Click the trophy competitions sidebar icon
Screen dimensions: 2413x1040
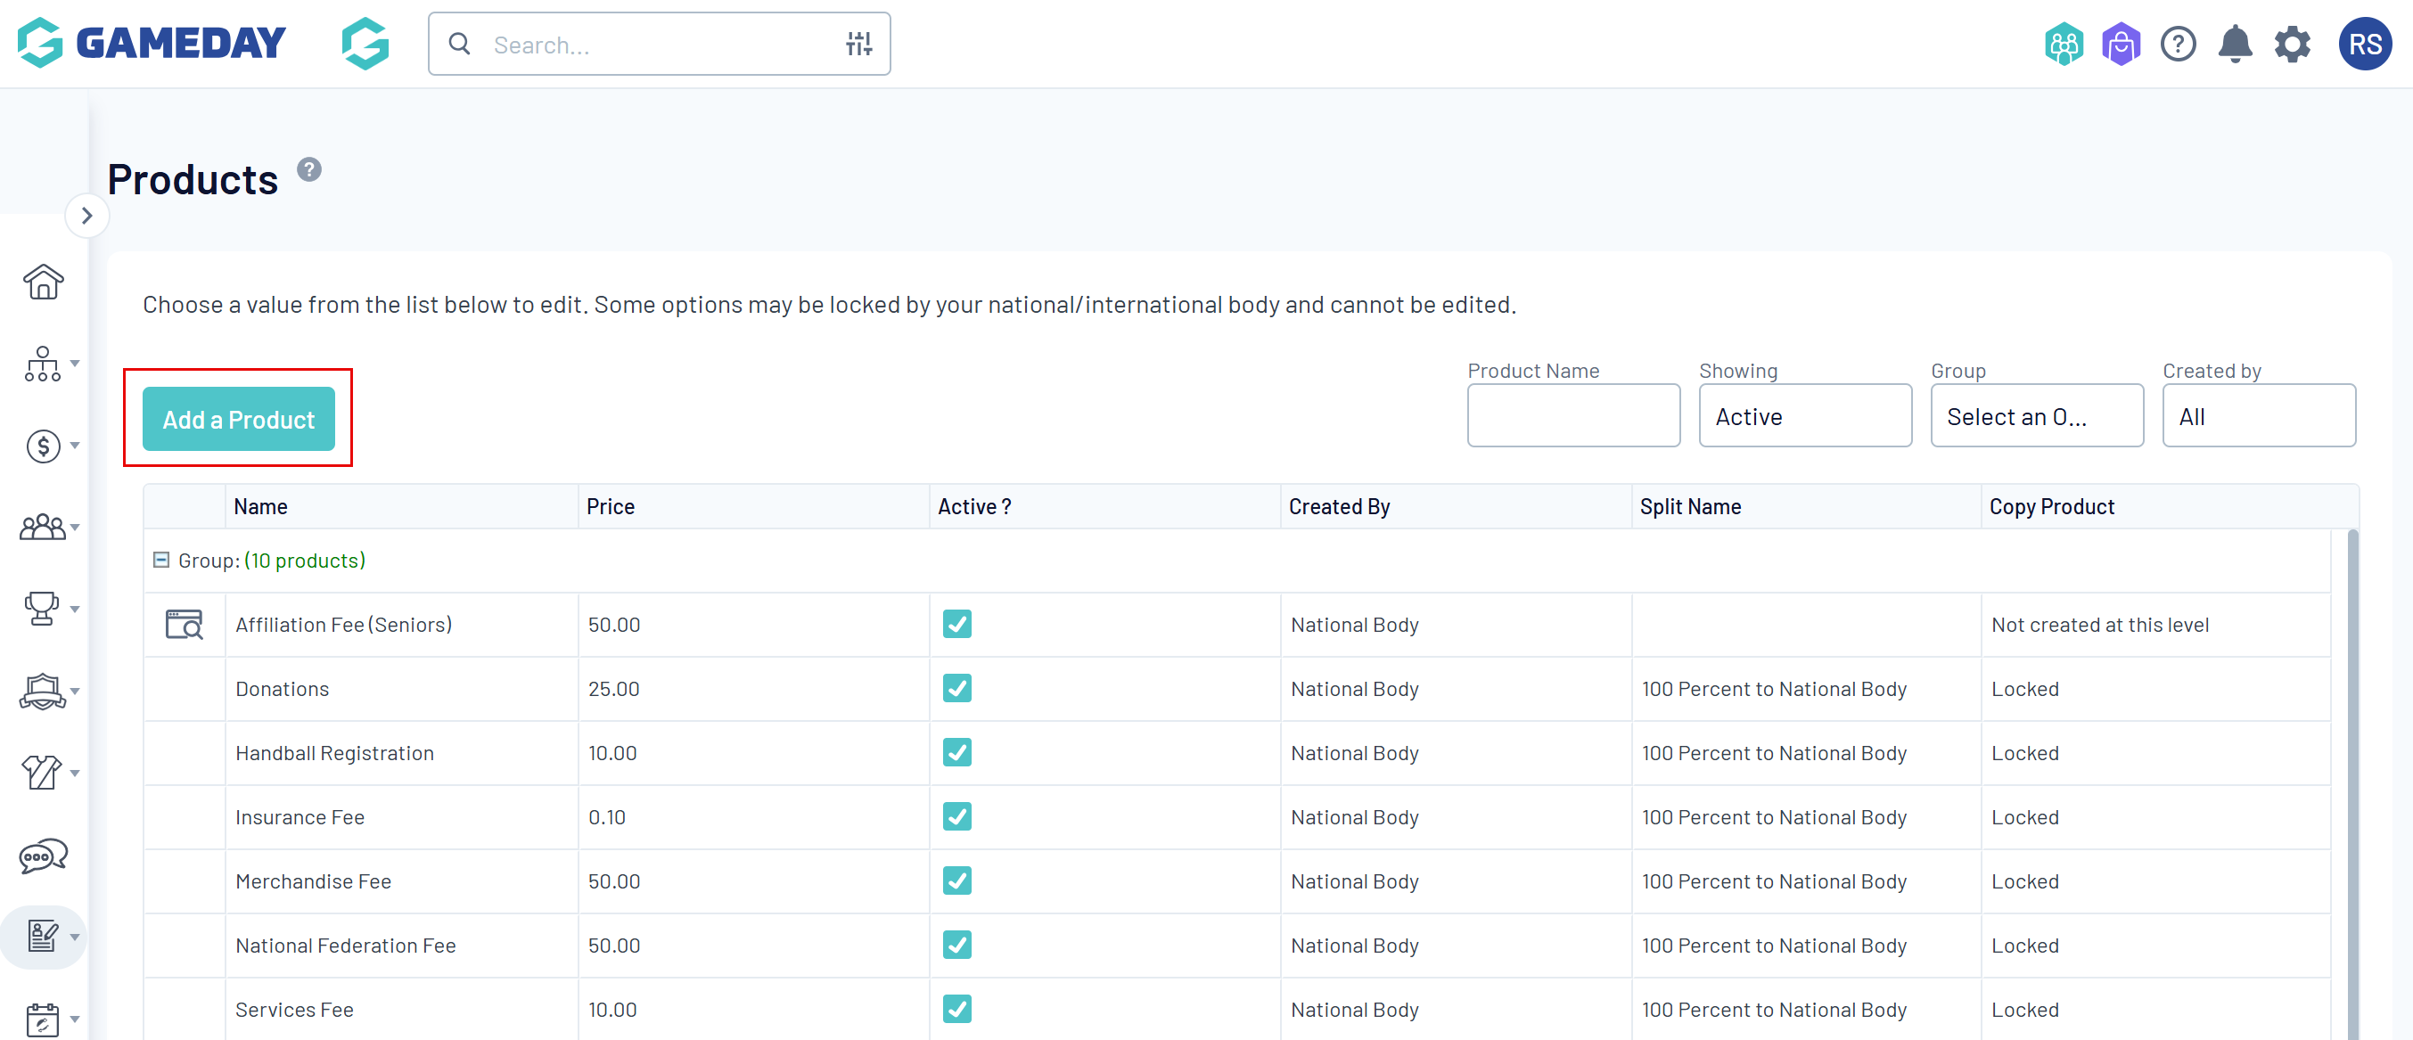(43, 609)
